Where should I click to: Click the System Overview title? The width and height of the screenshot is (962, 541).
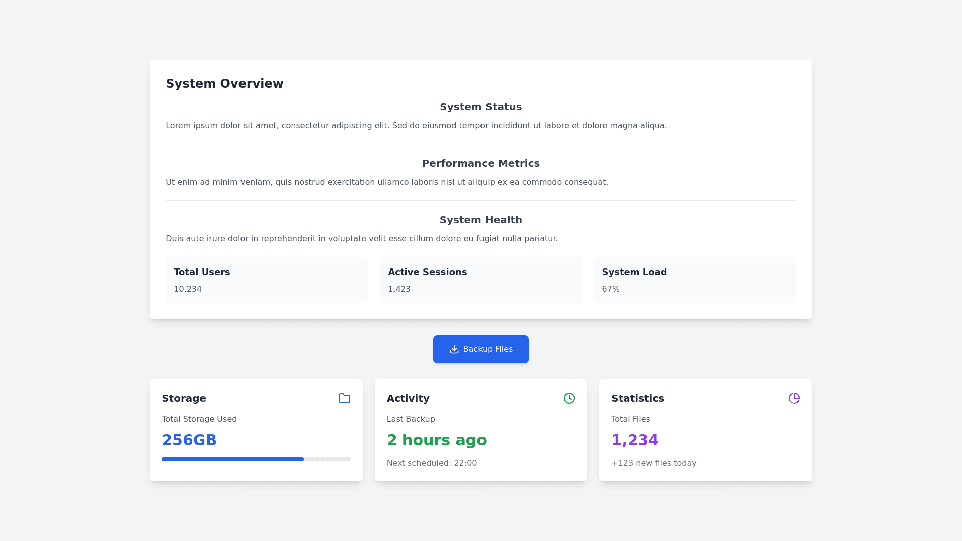(224, 84)
